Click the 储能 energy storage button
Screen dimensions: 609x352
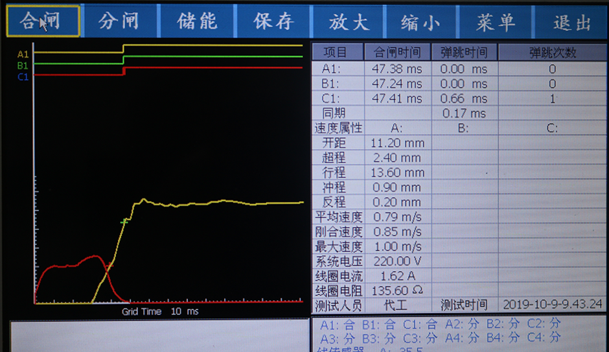coord(197,21)
